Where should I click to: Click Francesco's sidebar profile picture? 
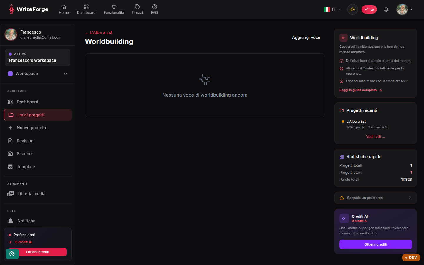11,34
